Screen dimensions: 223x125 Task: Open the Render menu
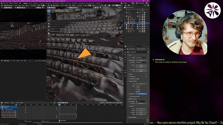[x=11, y=3]
